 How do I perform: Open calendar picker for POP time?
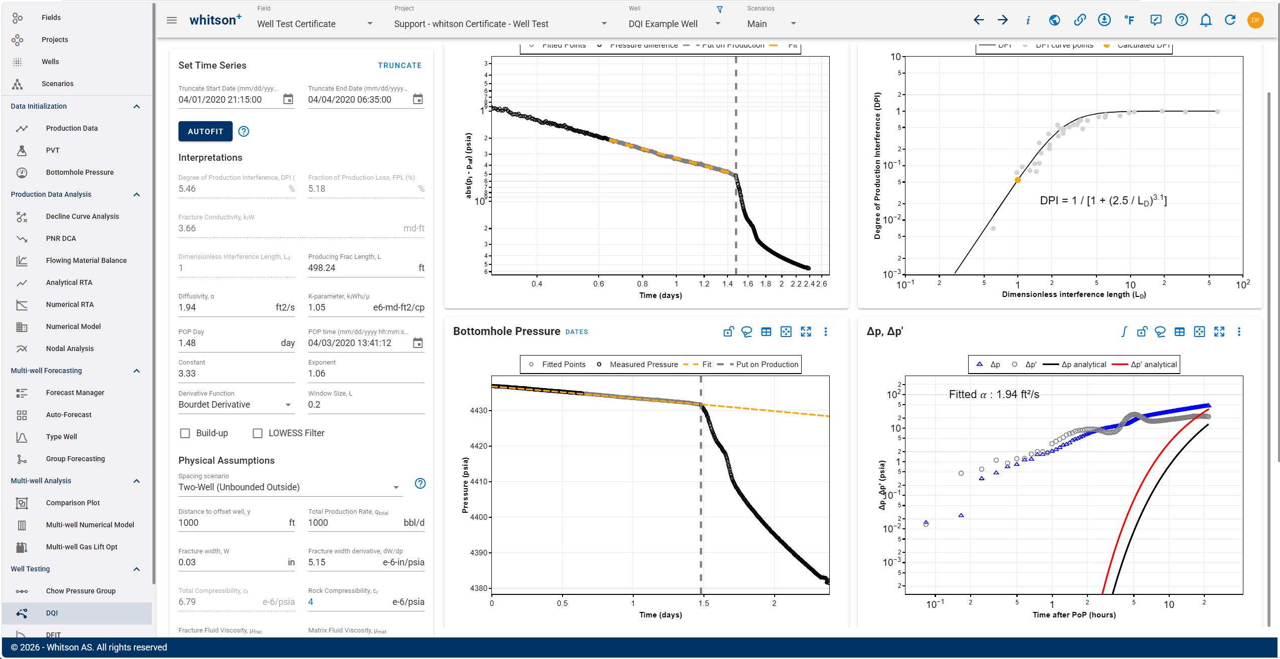(x=418, y=343)
